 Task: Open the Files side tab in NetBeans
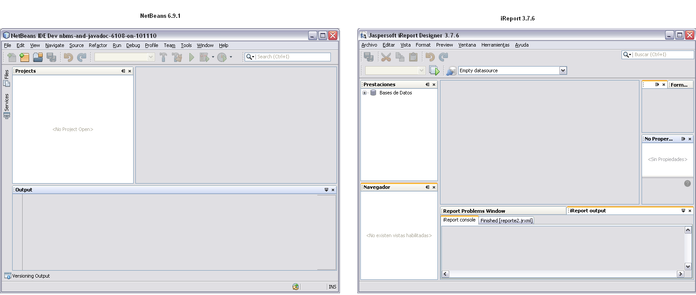pyautogui.click(x=7, y=78)
